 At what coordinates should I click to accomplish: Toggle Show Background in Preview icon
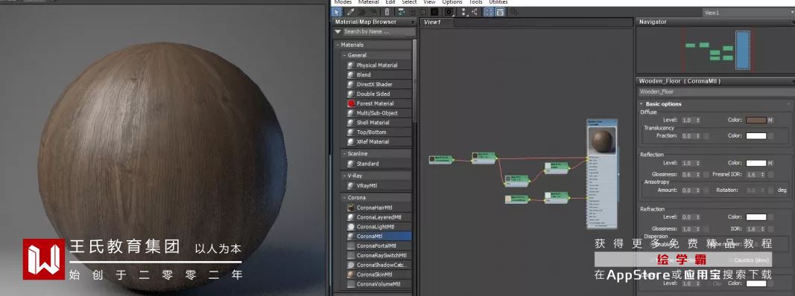coord(434,12)
